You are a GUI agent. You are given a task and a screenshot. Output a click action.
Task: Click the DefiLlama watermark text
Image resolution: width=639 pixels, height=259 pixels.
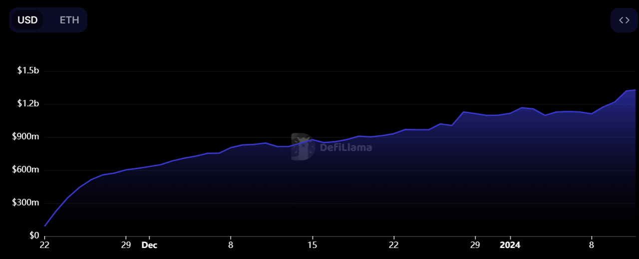[x=345, y=147]
